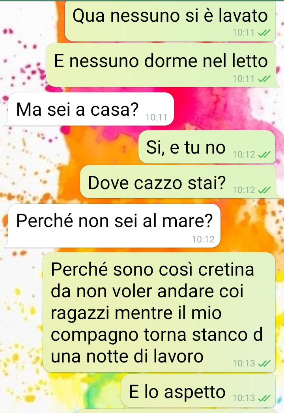Viewport: 284px width, 413px height.
Task: Click the 10:11 timestamp on 'Ma sei a casa?'
Action: coord(156,117)
